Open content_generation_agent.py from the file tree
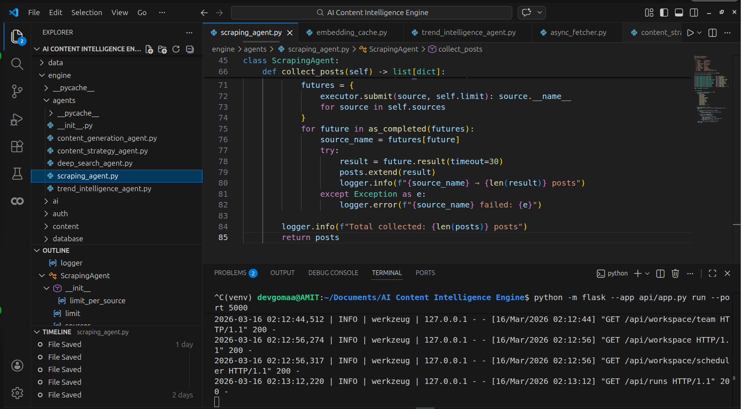This screenshot has width=742, height=409. tap(107, 138)
